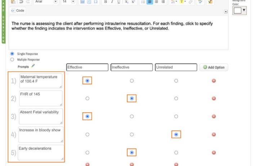This screenshot has height=166, width=255.
Task: Open the Arial font family dropdown
Action: tap(46, 2)
